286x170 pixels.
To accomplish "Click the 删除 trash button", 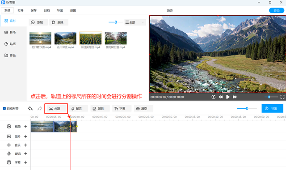I will [59, 22].
